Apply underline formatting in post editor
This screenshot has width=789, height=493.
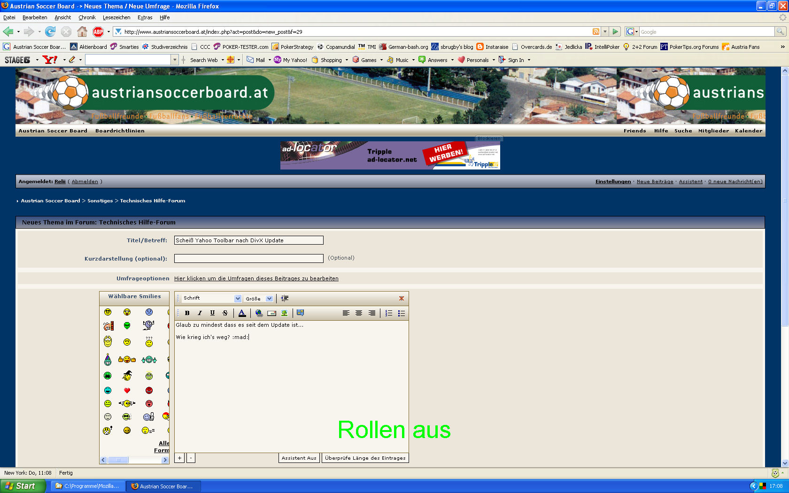[212, 313]
